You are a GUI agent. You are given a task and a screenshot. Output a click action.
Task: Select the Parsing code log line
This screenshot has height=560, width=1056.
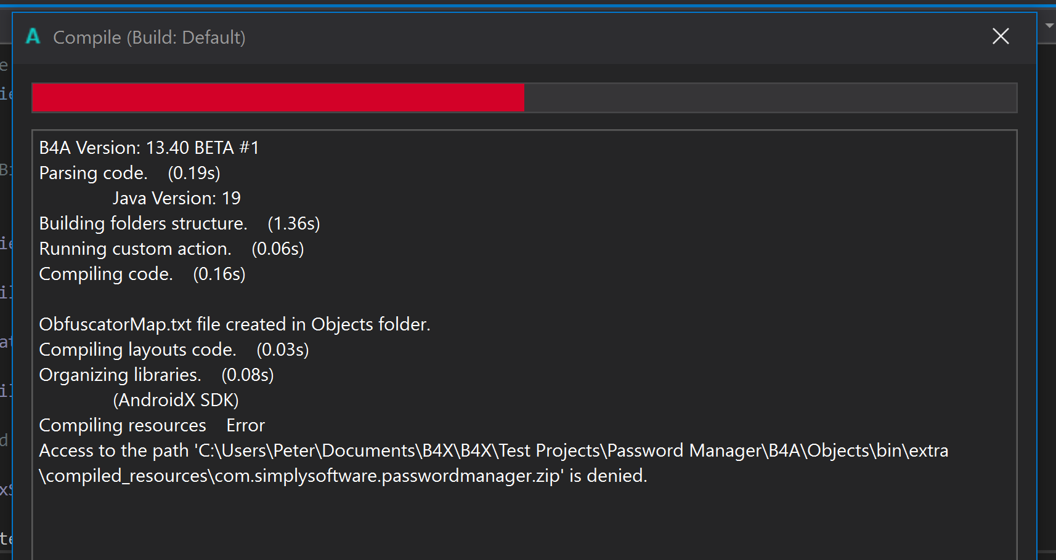pos(129,173)
